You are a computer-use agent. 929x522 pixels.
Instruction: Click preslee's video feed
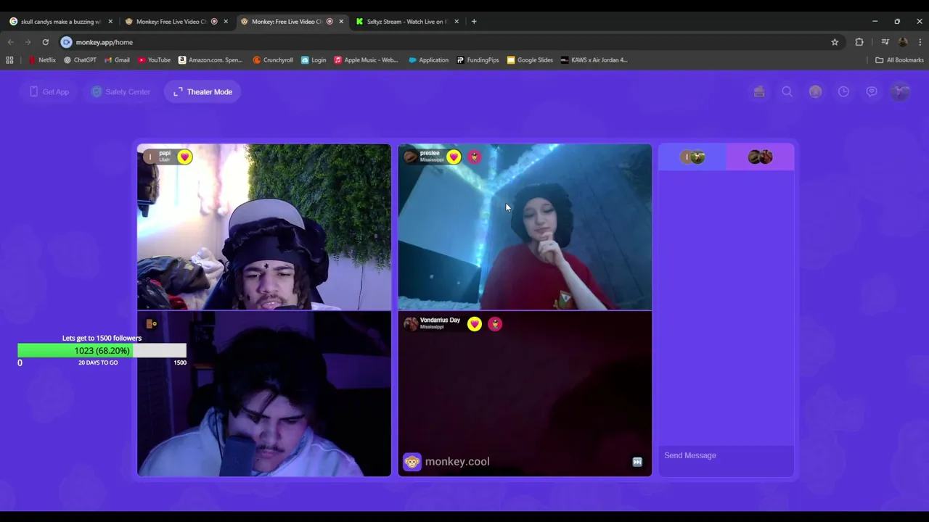tap(525, 227)
